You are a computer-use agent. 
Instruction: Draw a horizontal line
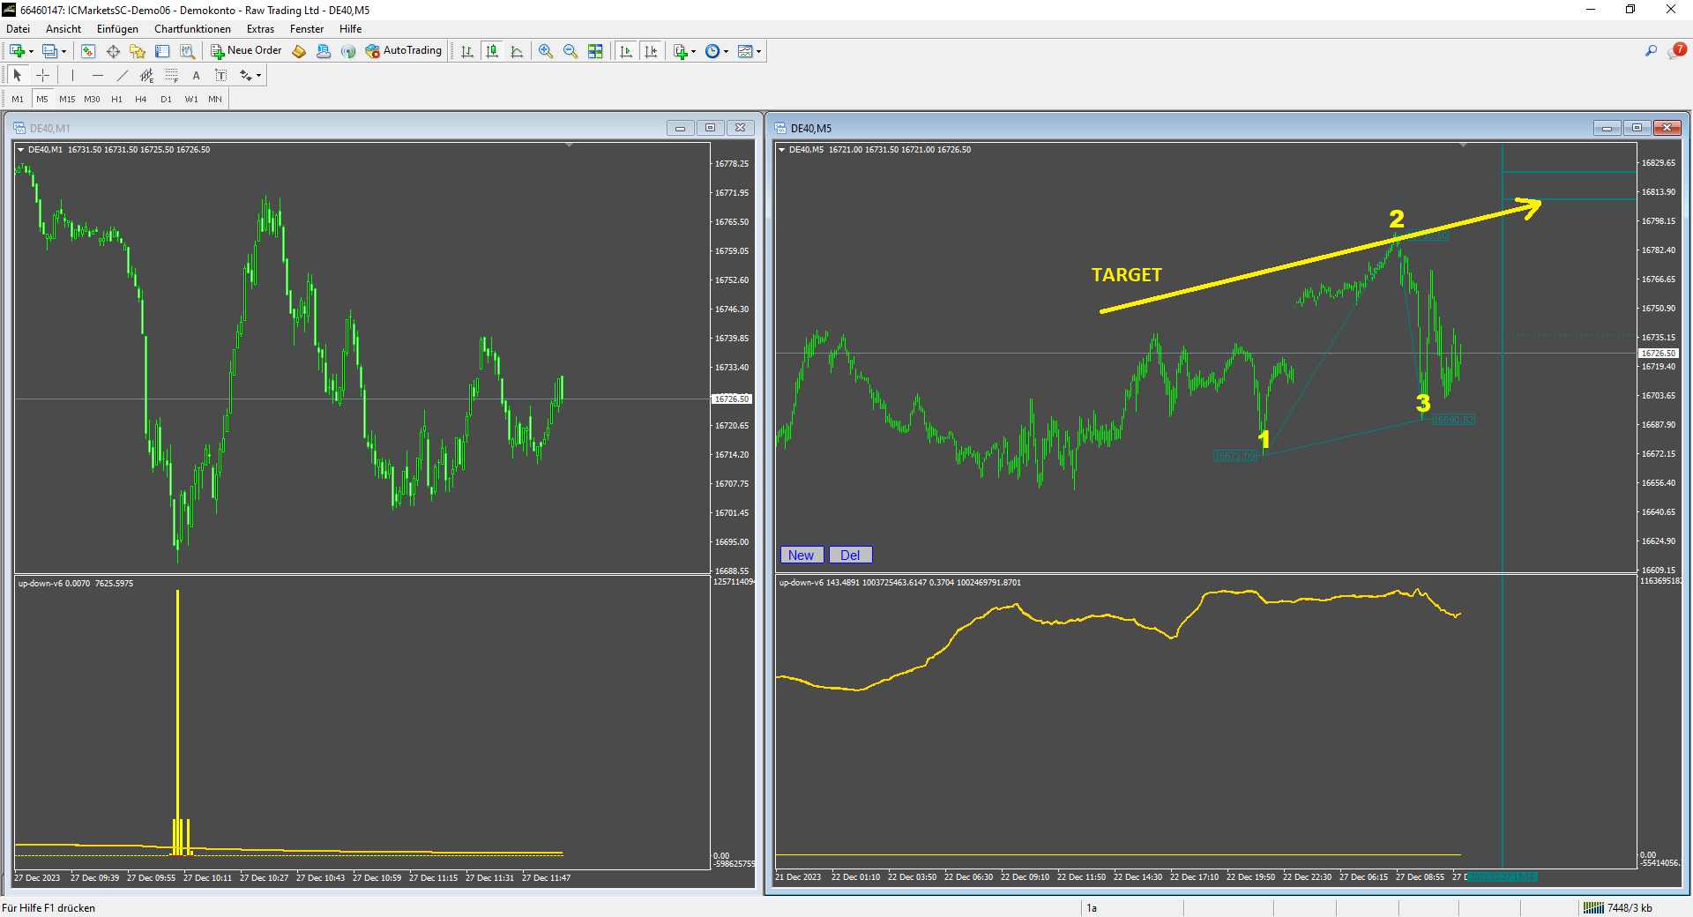pos(98,75)
